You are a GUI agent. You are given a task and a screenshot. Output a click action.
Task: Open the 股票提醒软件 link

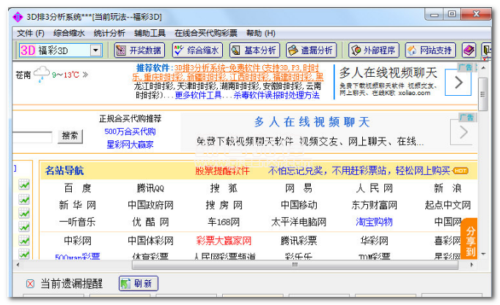[222, 171]
